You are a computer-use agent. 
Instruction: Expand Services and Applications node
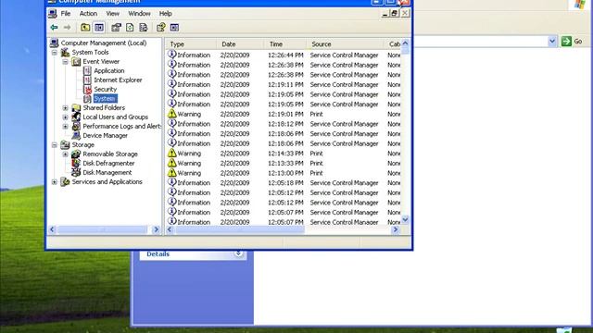click(x=55, y=182)
